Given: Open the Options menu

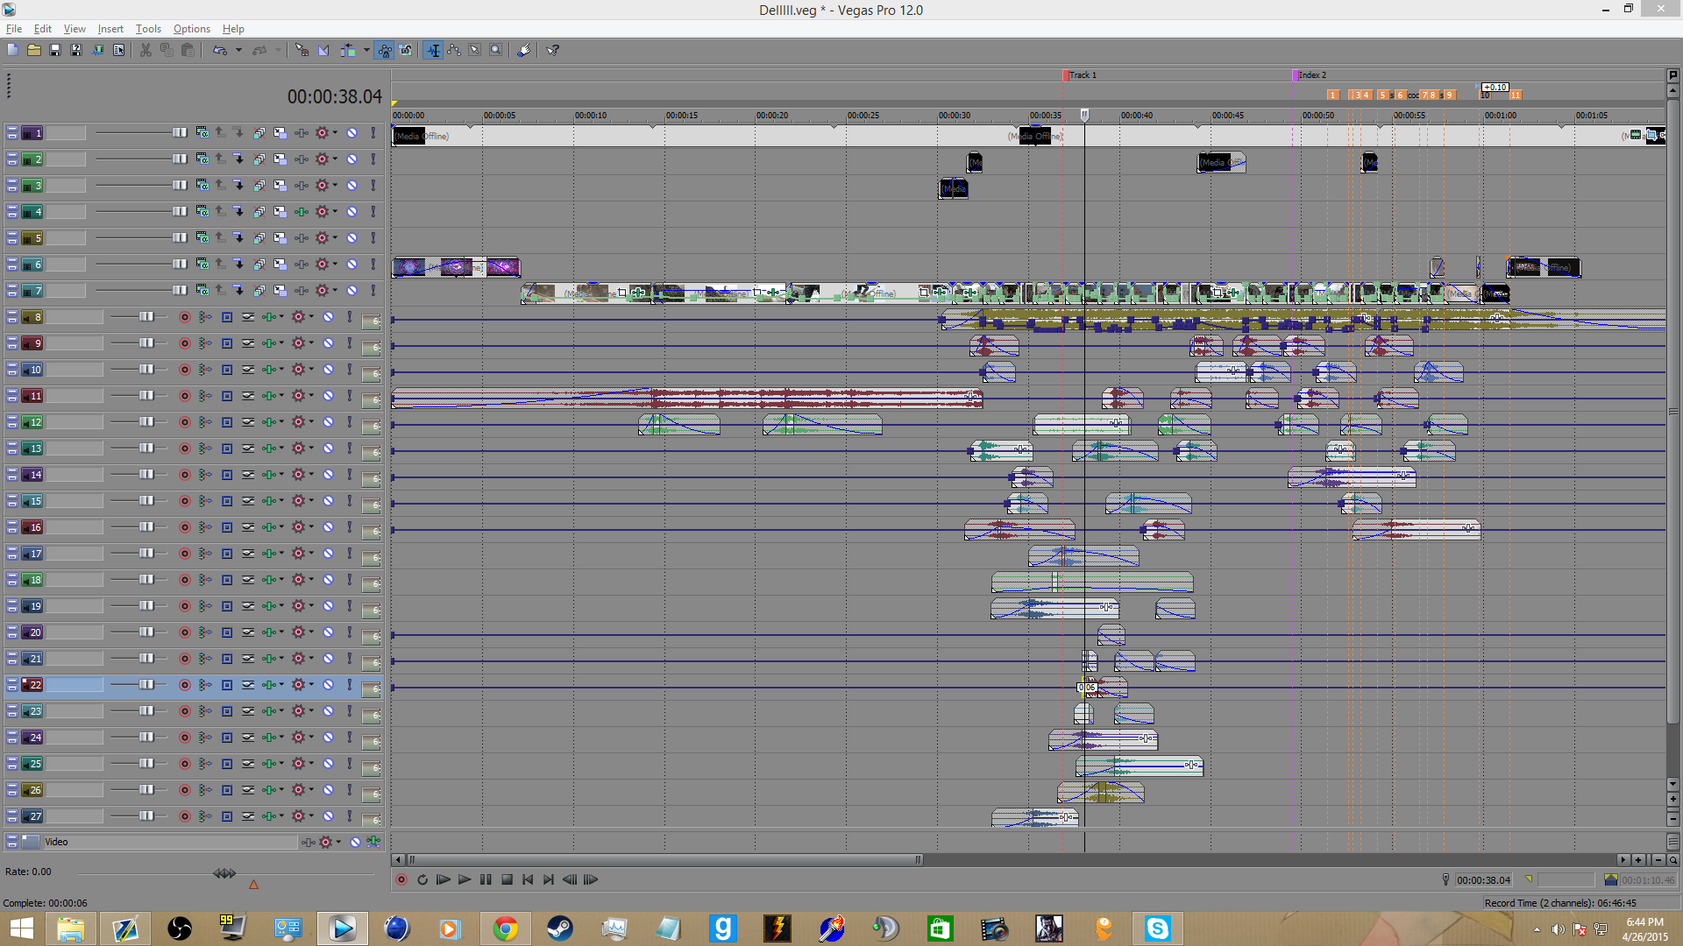Looking at the screenshot, I should [x=191, y=29].
